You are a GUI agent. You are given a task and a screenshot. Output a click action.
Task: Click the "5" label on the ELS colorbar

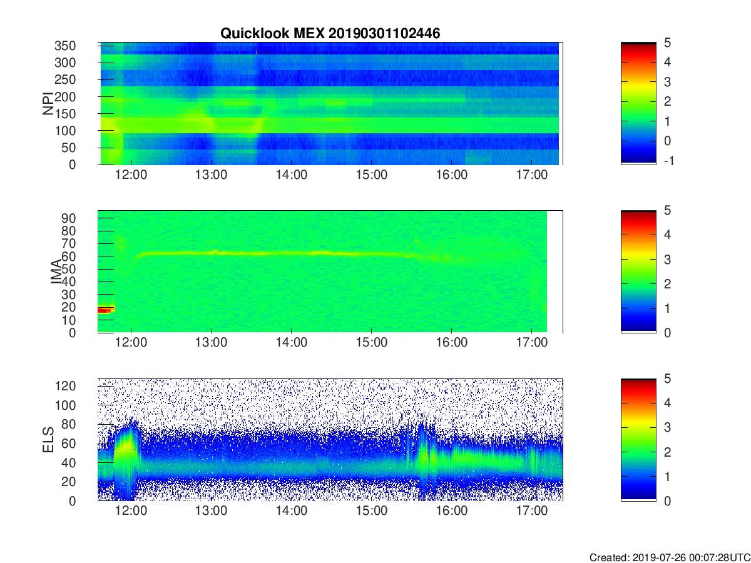pos(667,379)
